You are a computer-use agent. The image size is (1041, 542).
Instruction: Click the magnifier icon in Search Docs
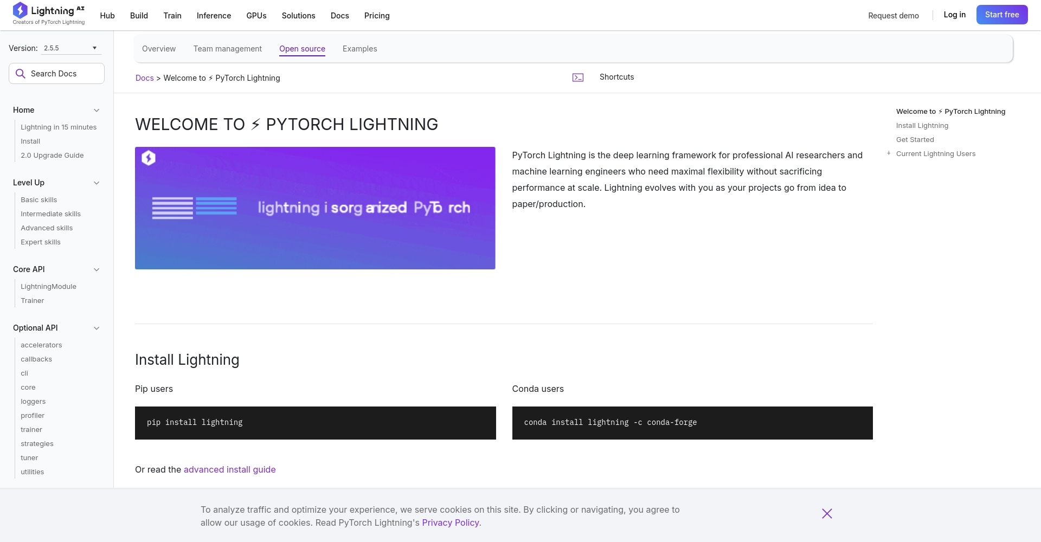pyautogui.click(x=21, y=73)
